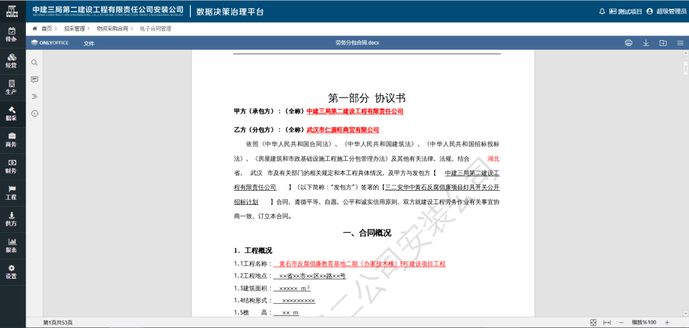
Task: Click fit to width zoom icon
Action: [x=607, y=322]
